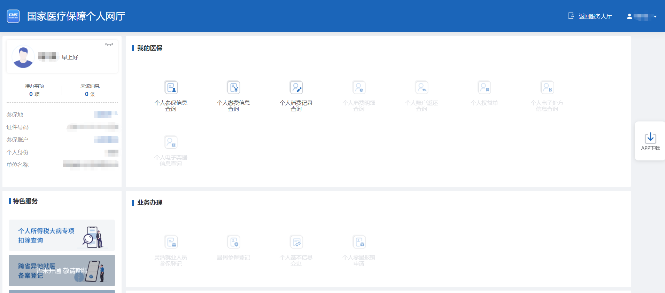Click the 参保地 label
Image resolution: width=665 pixels, height=293 pixels.
pos(15,114)
